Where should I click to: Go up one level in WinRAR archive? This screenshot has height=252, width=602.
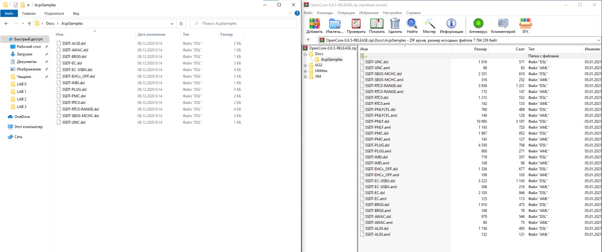point(308,40)
